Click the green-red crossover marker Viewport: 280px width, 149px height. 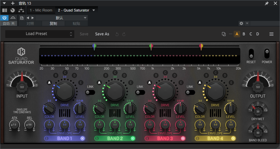(x=151, y=47)
